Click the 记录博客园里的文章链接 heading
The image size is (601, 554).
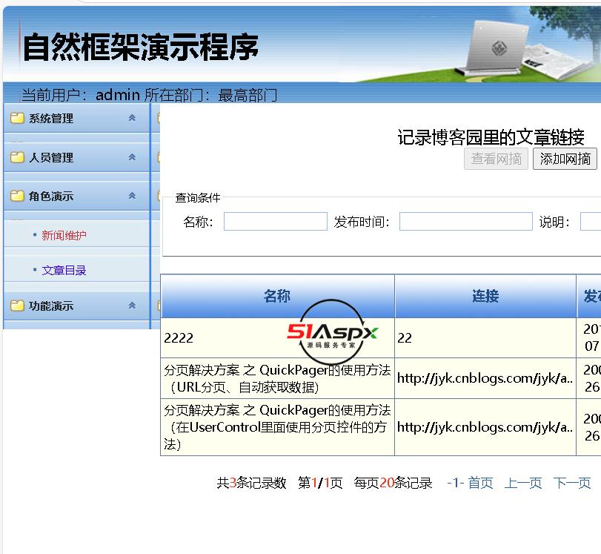491,137
